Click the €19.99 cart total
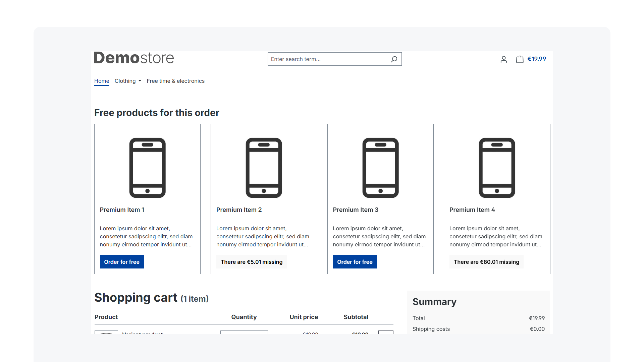Image resolution: width=644 pixels, height=362 pixels. pyautogui.click(x=537, y=59)
